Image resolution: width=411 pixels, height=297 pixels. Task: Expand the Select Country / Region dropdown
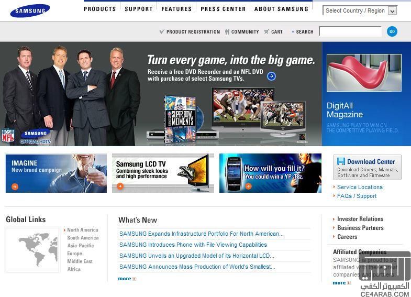point(360,10)
